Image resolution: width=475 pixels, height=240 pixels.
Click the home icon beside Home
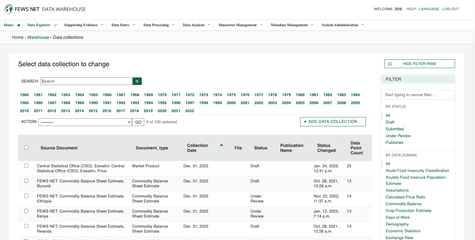click(x=19, y=25)
